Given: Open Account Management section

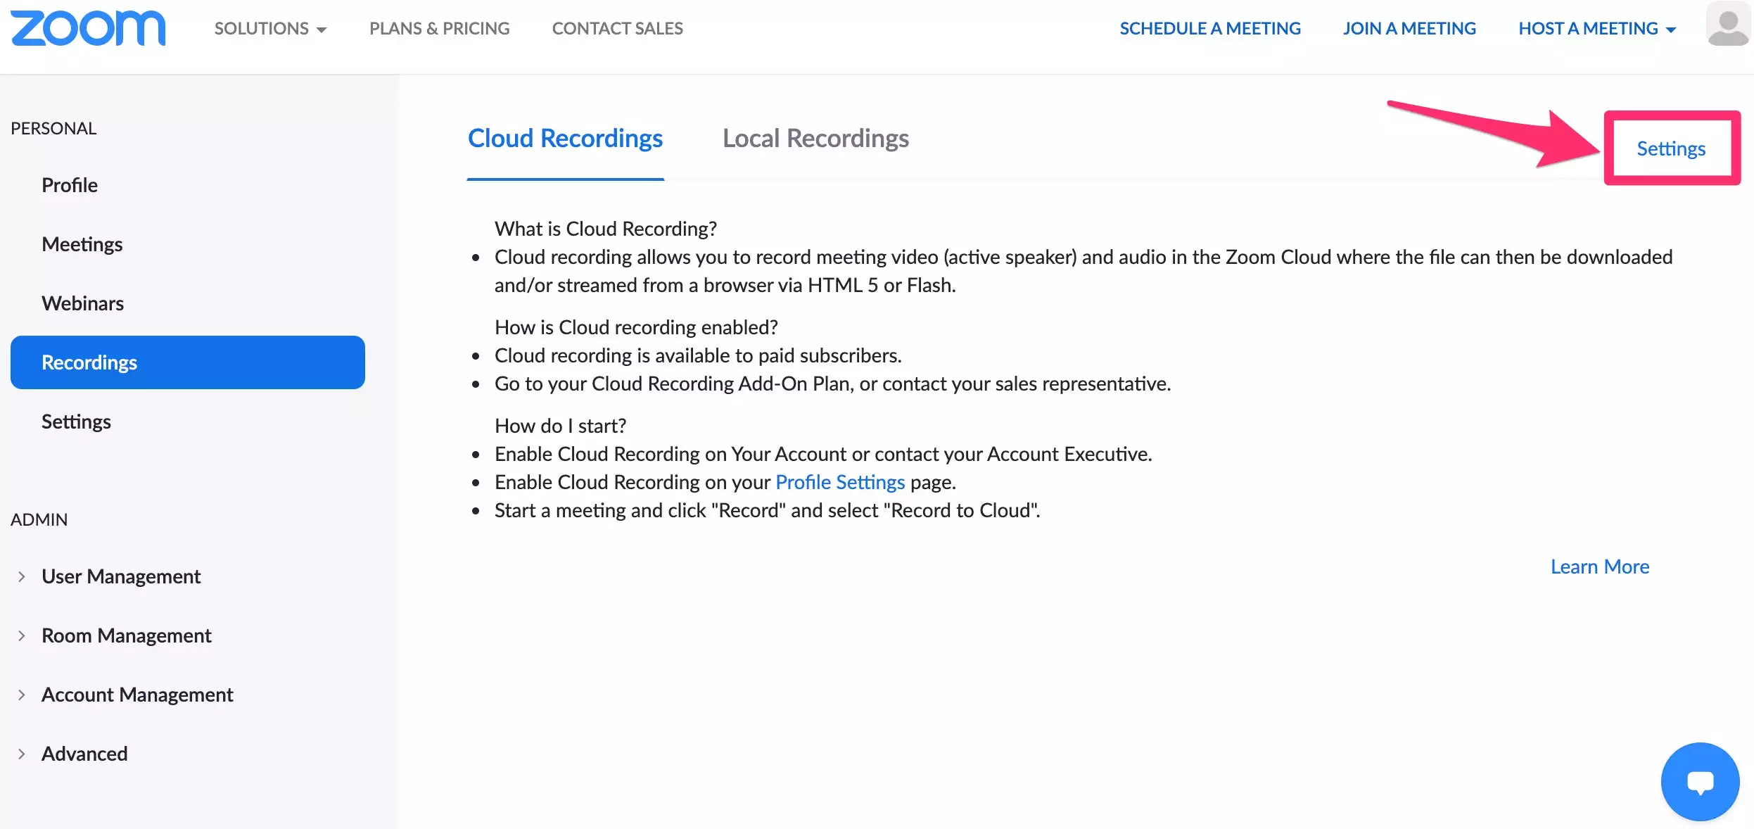Looking at the screenshot, I should pos(137,695).
